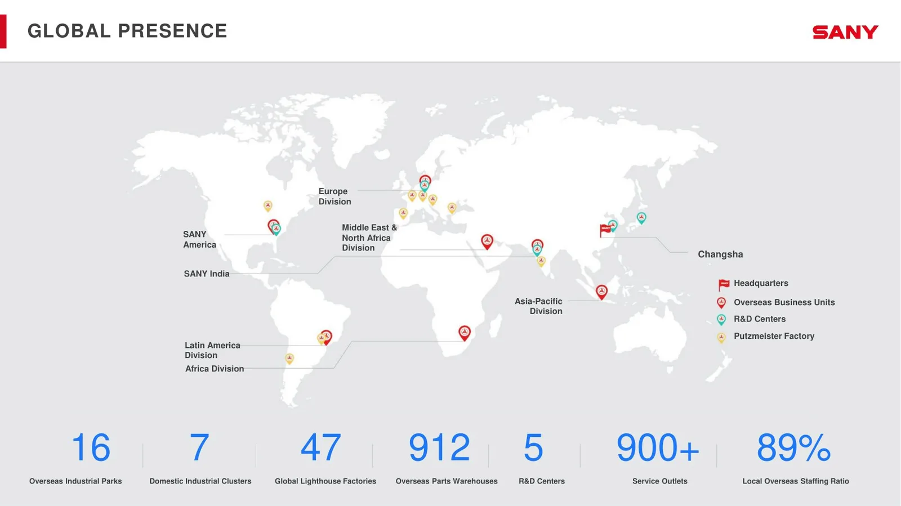This screenshot has height=506, width=901.
Task: Click the yellow factory pin over Turkey
Action: (452, 208)
